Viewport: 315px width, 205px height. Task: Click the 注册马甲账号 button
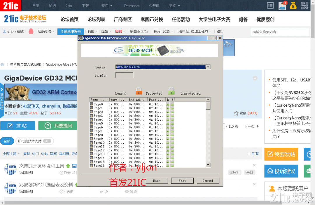[71, 32]
